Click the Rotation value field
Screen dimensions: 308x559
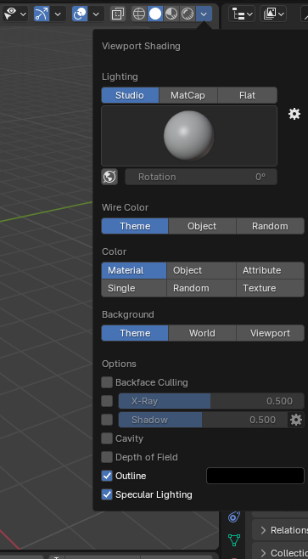tap(201, 177)
